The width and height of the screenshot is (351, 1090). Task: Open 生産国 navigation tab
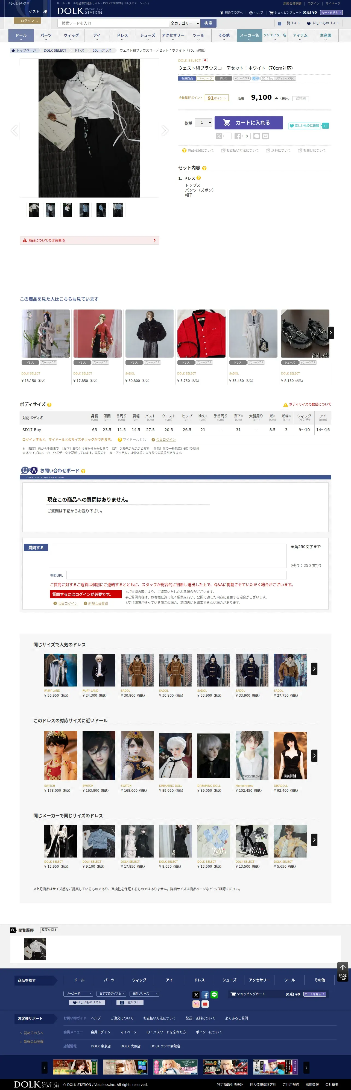point(326,36)
